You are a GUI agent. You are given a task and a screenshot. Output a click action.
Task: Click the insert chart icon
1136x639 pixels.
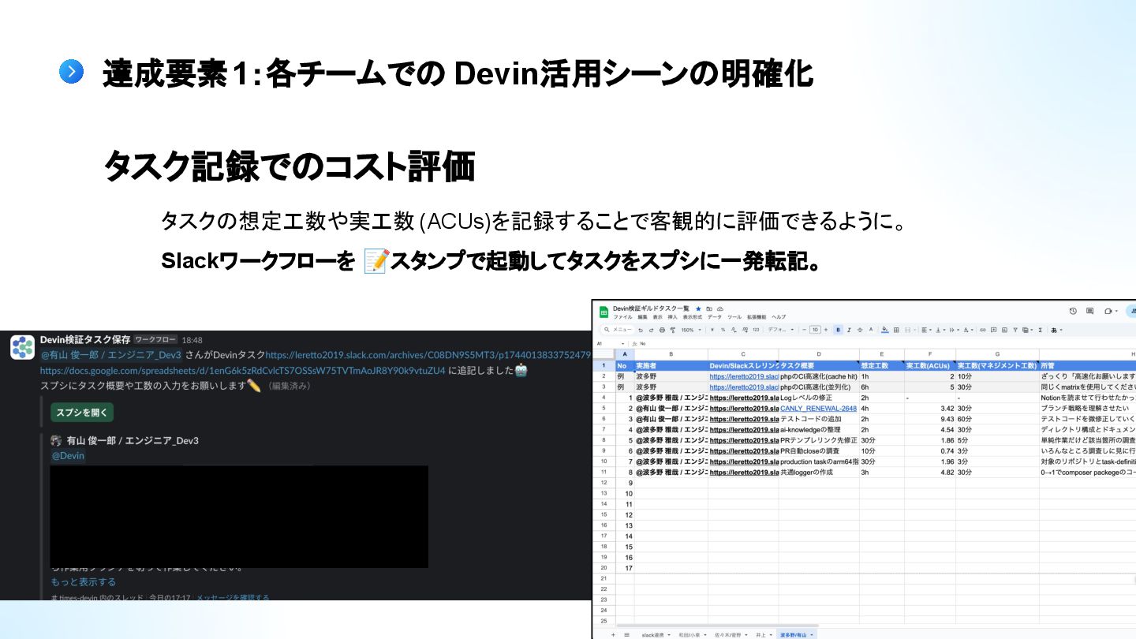(1004, 330)
